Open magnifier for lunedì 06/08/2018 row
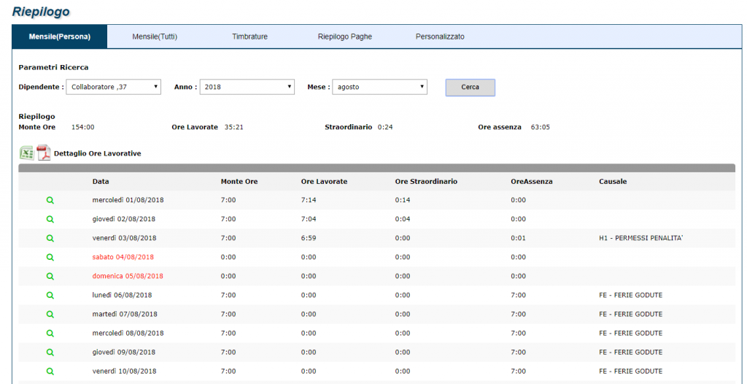The image size is (747, 384). tap(50, 295)
